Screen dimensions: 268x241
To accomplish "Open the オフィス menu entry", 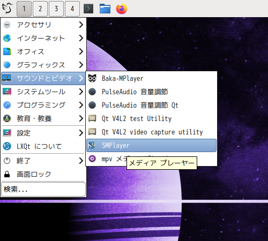I will (x=43, y=51).
